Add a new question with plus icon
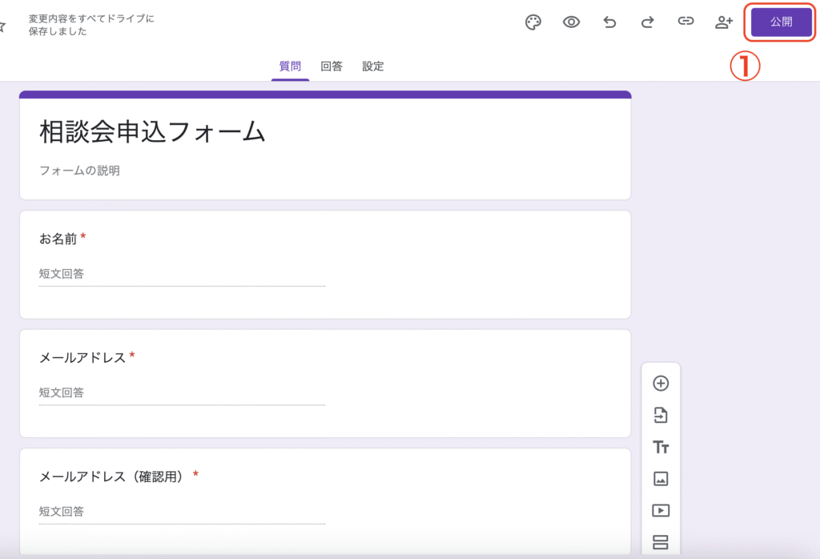This screenshot has height=559, width=820. click(x=661, y=384)
